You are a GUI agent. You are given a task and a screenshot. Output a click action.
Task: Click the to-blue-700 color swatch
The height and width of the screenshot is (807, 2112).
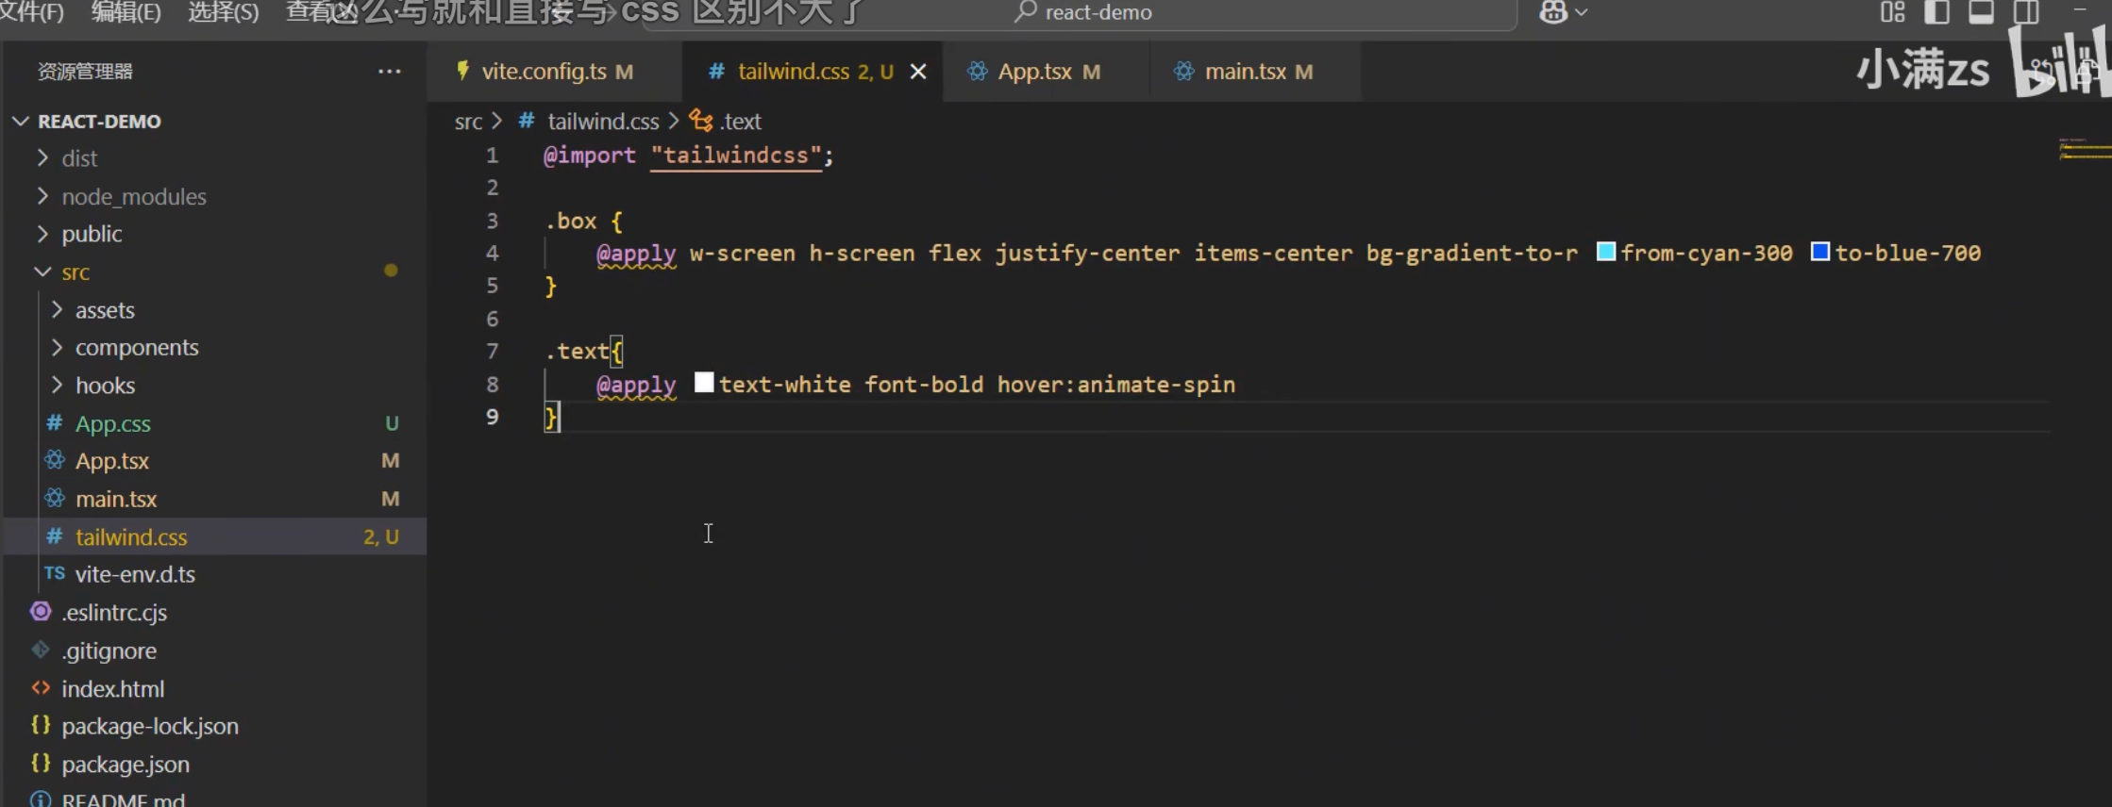click(x=1820, y=252)
